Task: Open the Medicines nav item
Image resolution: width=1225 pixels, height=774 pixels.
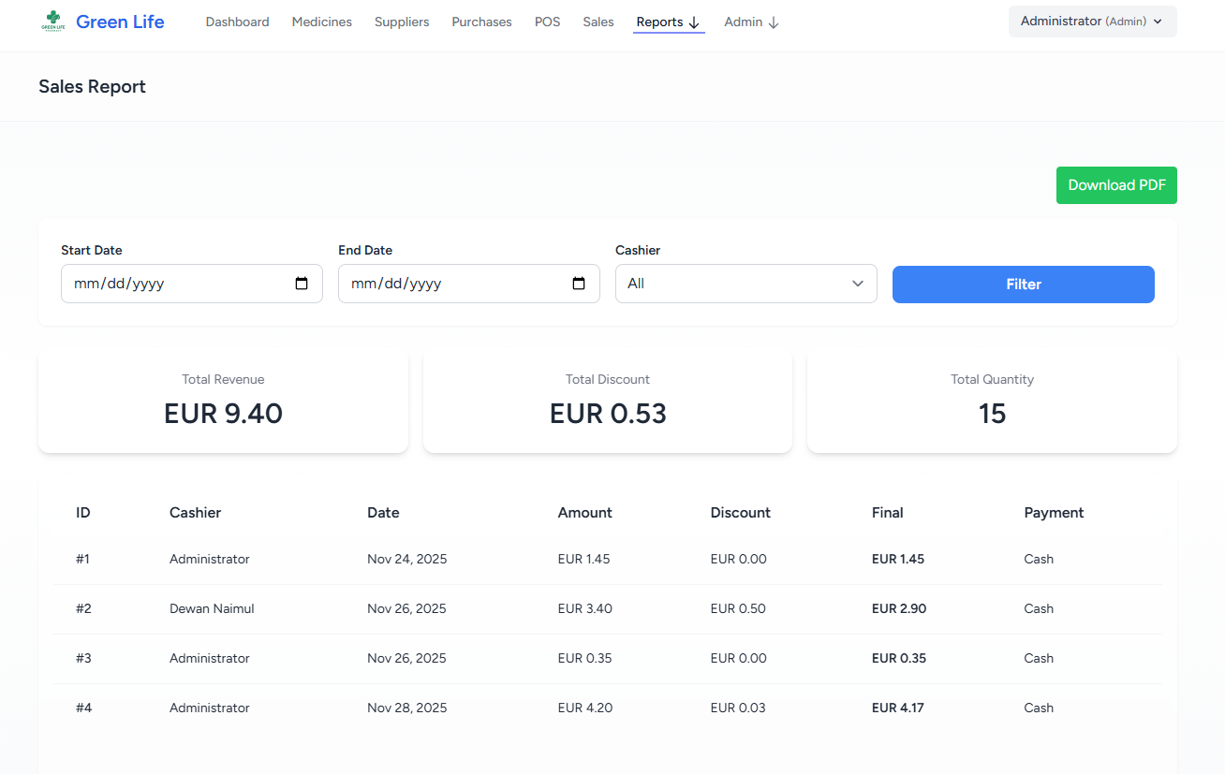Action: (321, 22)
